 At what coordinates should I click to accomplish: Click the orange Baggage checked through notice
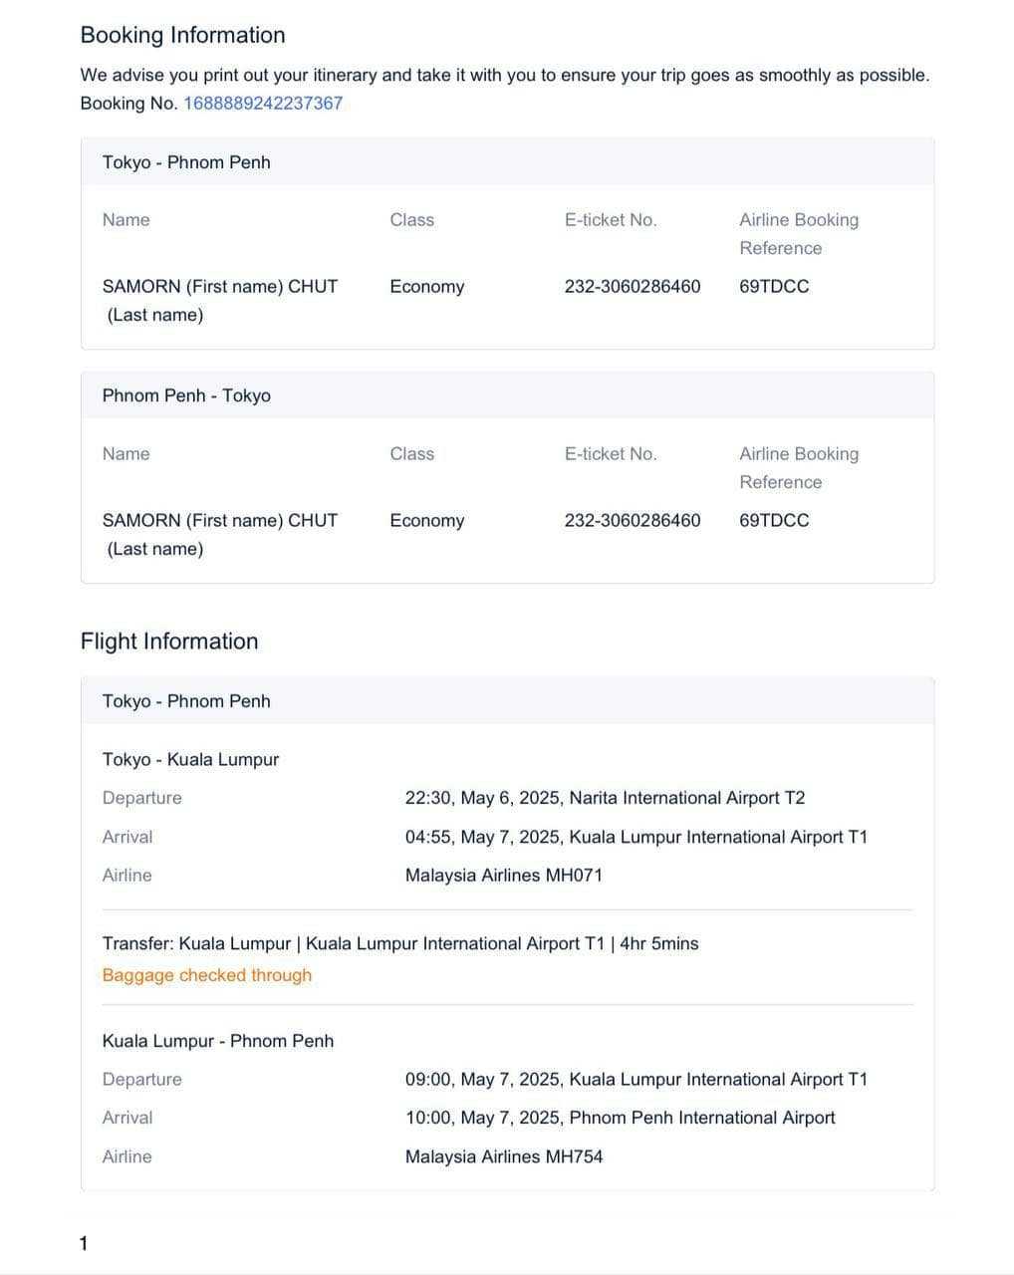tap(207, 975)
